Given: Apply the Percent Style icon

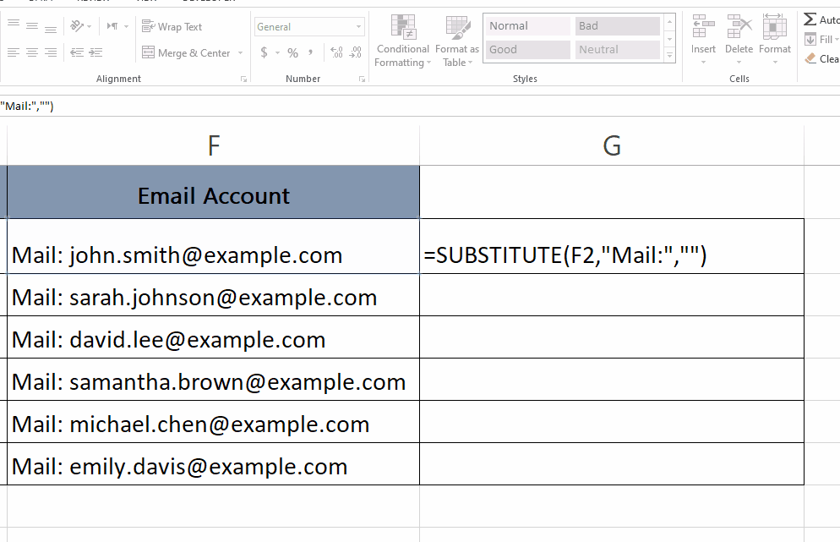Looking at the screenshot, I should 291,52.
